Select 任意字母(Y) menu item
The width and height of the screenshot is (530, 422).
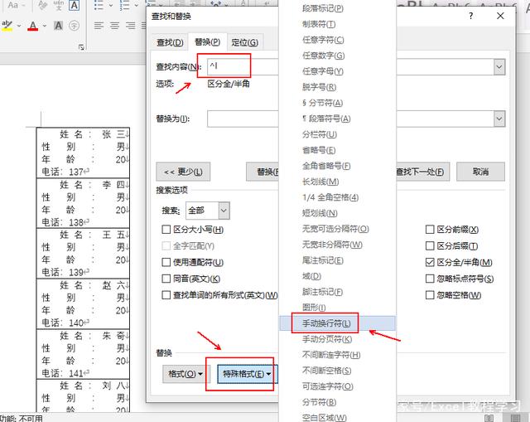[337, 71]
